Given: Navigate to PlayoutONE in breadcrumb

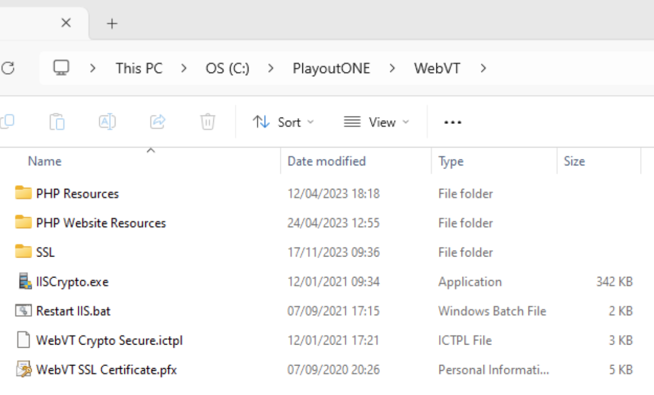Looking at the screenshot, I should (331, 69).
